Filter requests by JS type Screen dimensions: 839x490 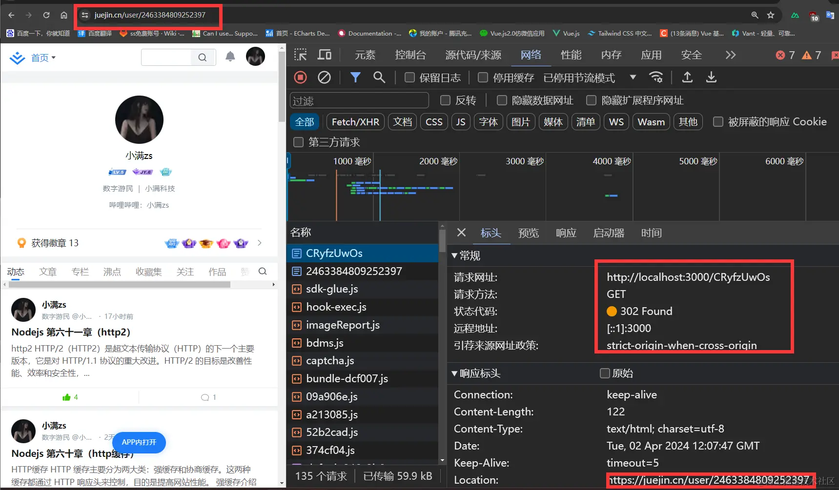point(461,122)
